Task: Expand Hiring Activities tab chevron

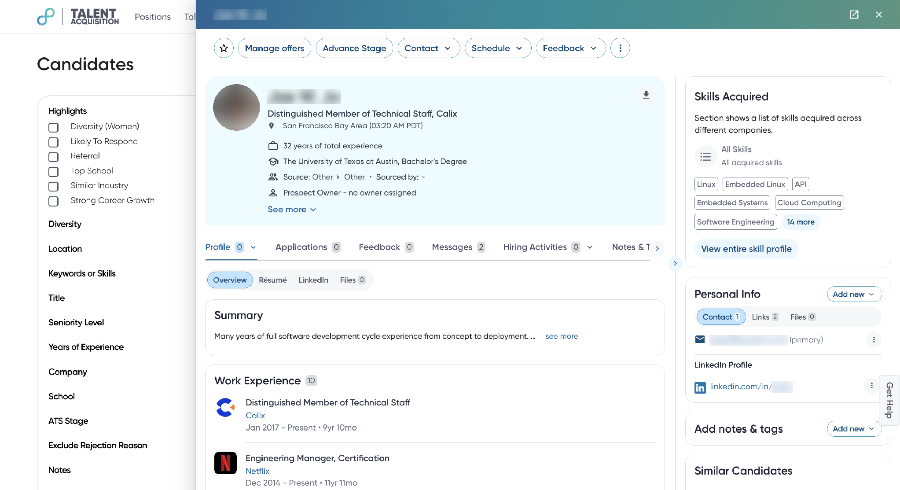Action: point(590,247)
